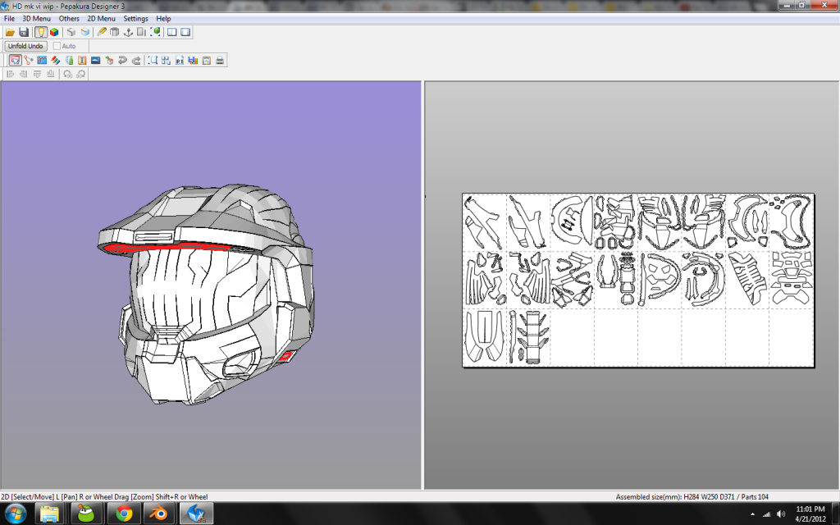Open the Settings menu
Viewport: 840px width, 525px height.
(x=135, y=18)
